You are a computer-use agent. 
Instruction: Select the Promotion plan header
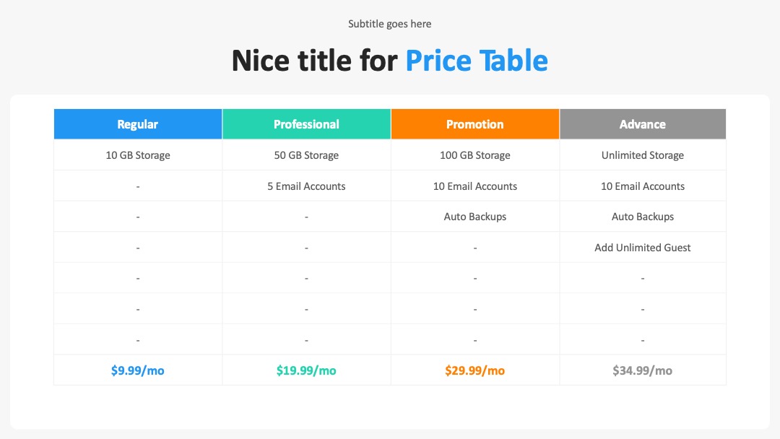click(x=475, y=124)
